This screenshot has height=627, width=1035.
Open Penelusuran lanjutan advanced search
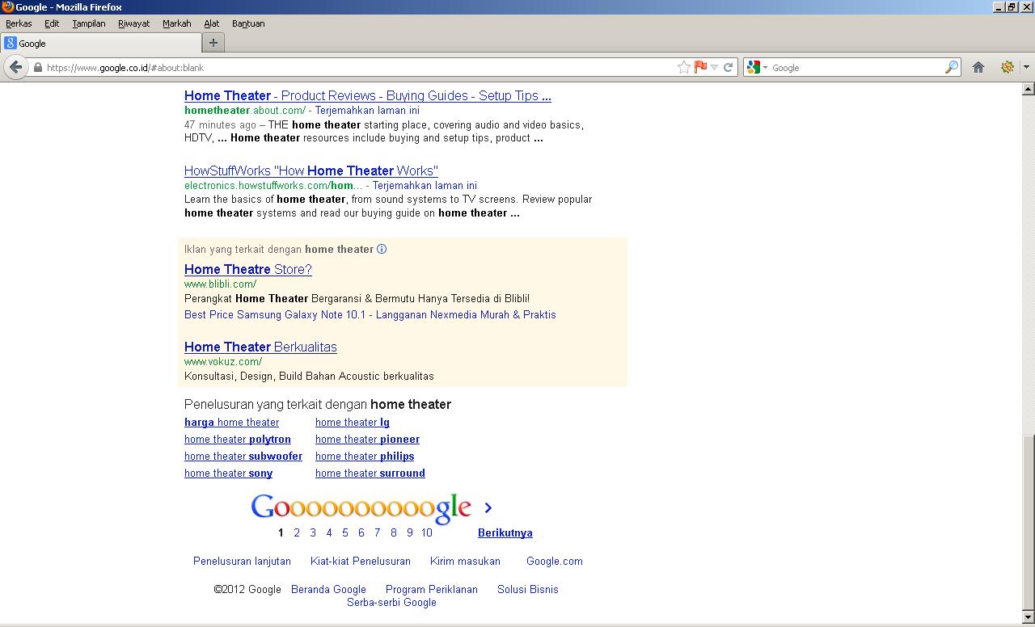(x=242, y=561)
